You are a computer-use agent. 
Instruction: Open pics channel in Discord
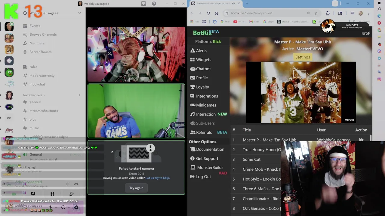pos(30,119)
